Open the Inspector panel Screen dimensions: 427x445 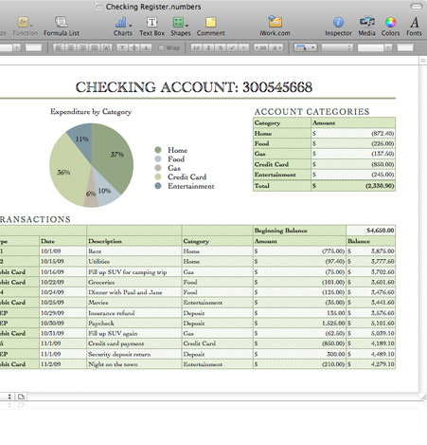pos(338,26)
